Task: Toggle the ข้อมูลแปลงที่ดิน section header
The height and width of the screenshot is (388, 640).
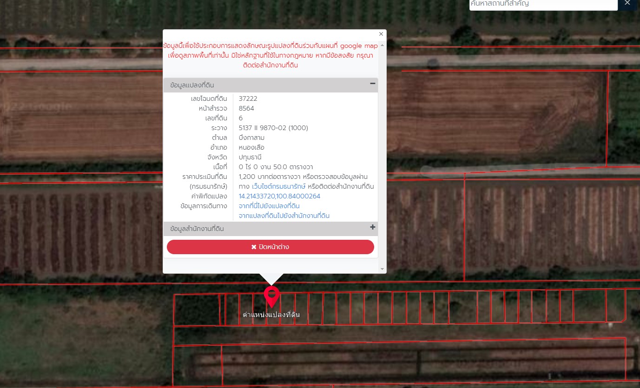Action: pyautogui.click(x=271, y=85)
